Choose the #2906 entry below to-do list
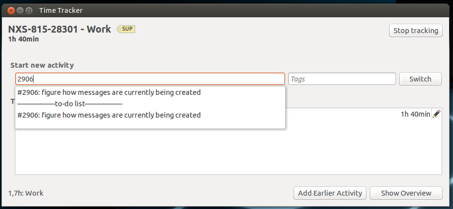453x209 pixels. pyautogui.click(x=109, y=115)
